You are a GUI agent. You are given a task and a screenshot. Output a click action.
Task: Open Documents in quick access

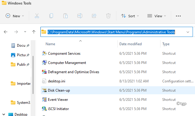point(20,46)
